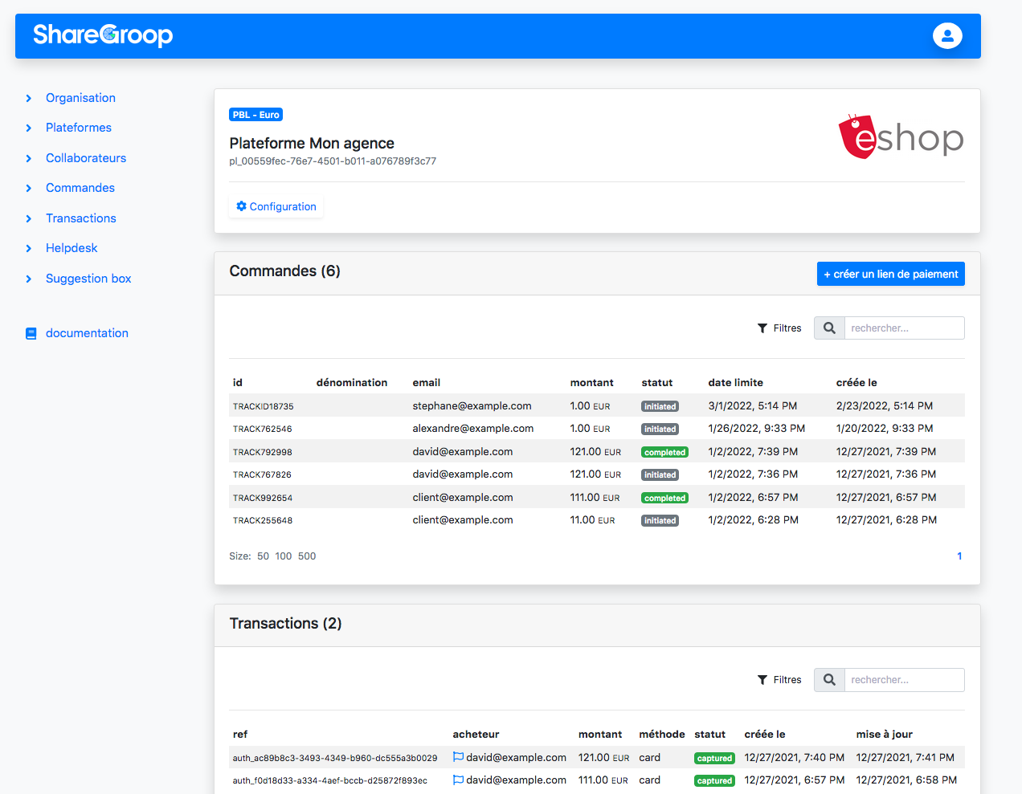The height and width of the screenshot is (794, 1022).
Task: Click captured status of 111.00 EUR transaction
Action: pos(714,780)
